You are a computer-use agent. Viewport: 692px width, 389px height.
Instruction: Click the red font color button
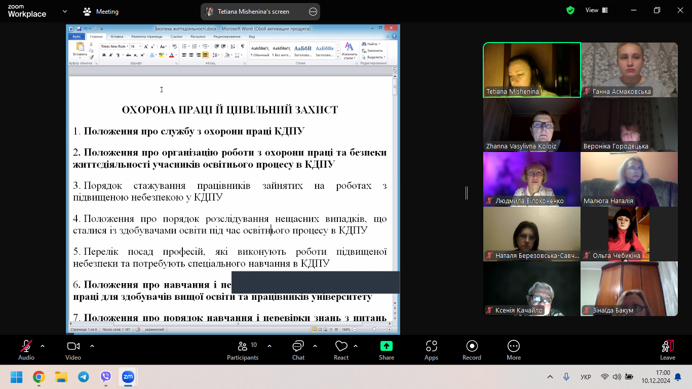[172, 55]
